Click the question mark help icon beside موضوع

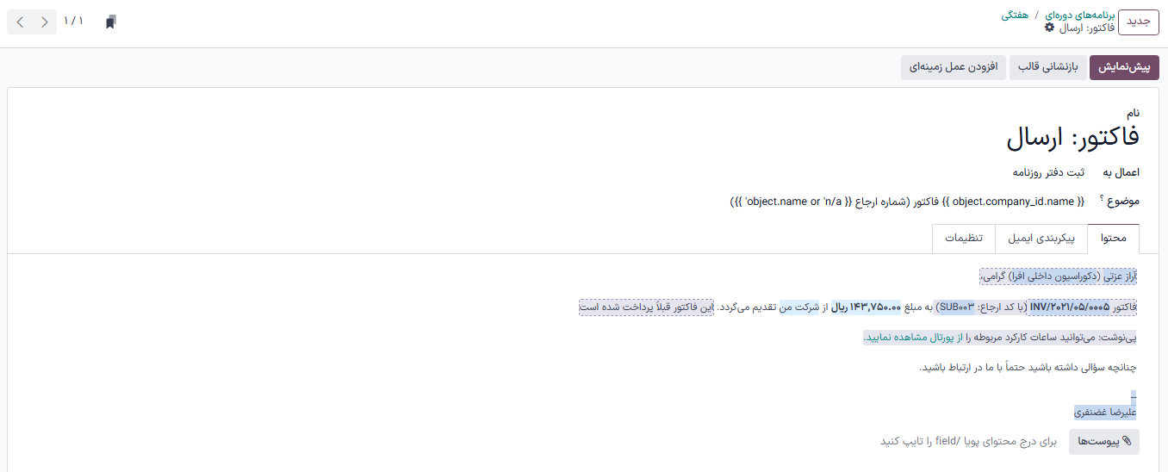click(x=1101, y=199)
